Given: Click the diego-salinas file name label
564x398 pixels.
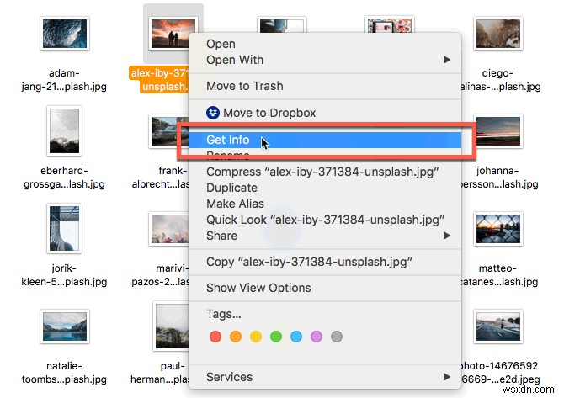Looking at the screenshot, I should click(502, 80).
